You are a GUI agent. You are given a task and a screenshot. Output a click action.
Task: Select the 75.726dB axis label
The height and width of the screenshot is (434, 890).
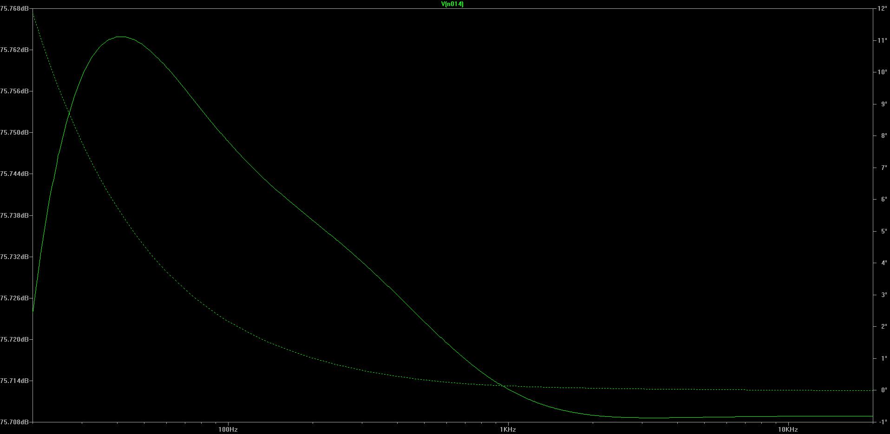pyautogui.click(x=14, y=298)
